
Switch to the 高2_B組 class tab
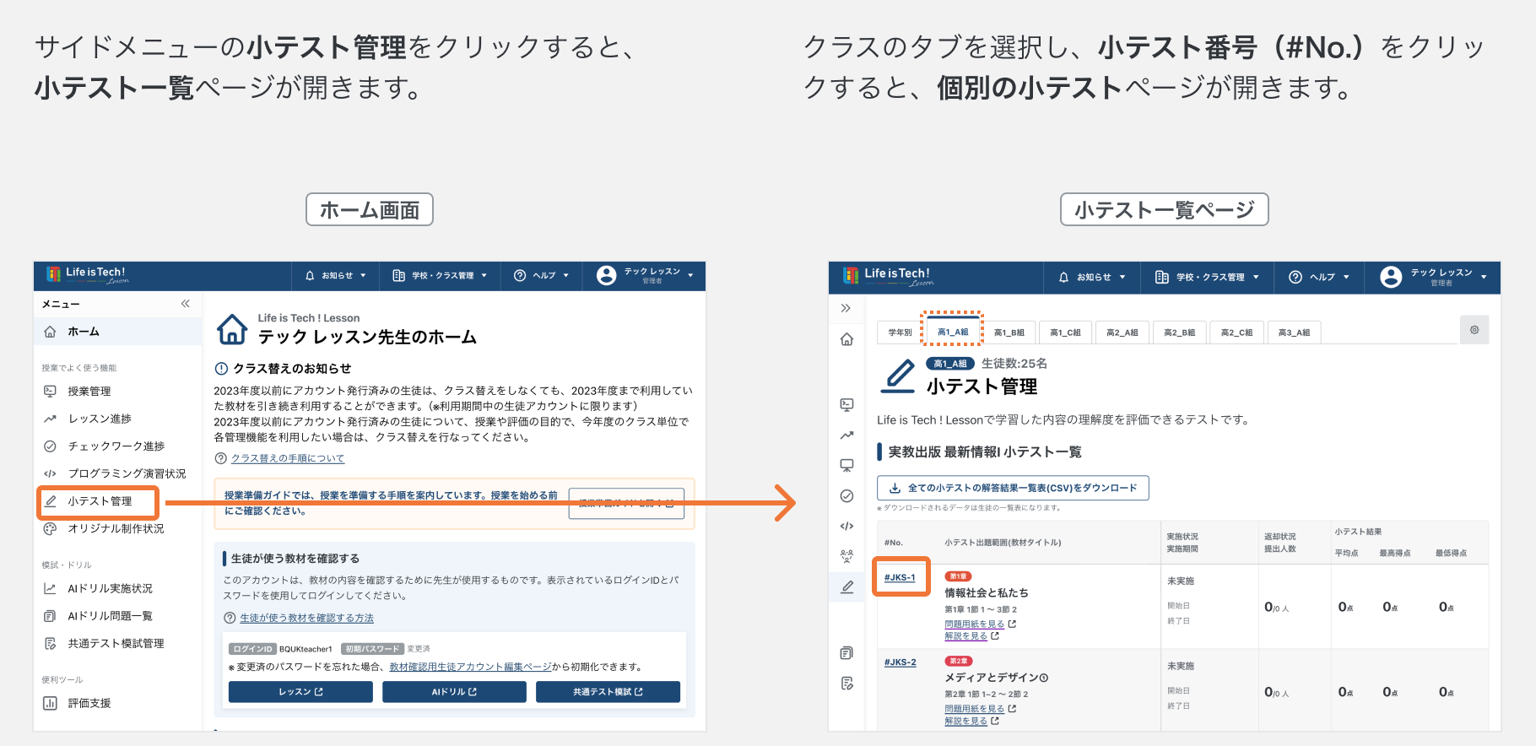1179,332
